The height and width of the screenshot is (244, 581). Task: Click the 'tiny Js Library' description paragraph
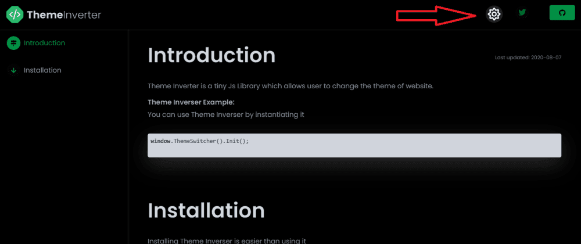coord(290,87)
